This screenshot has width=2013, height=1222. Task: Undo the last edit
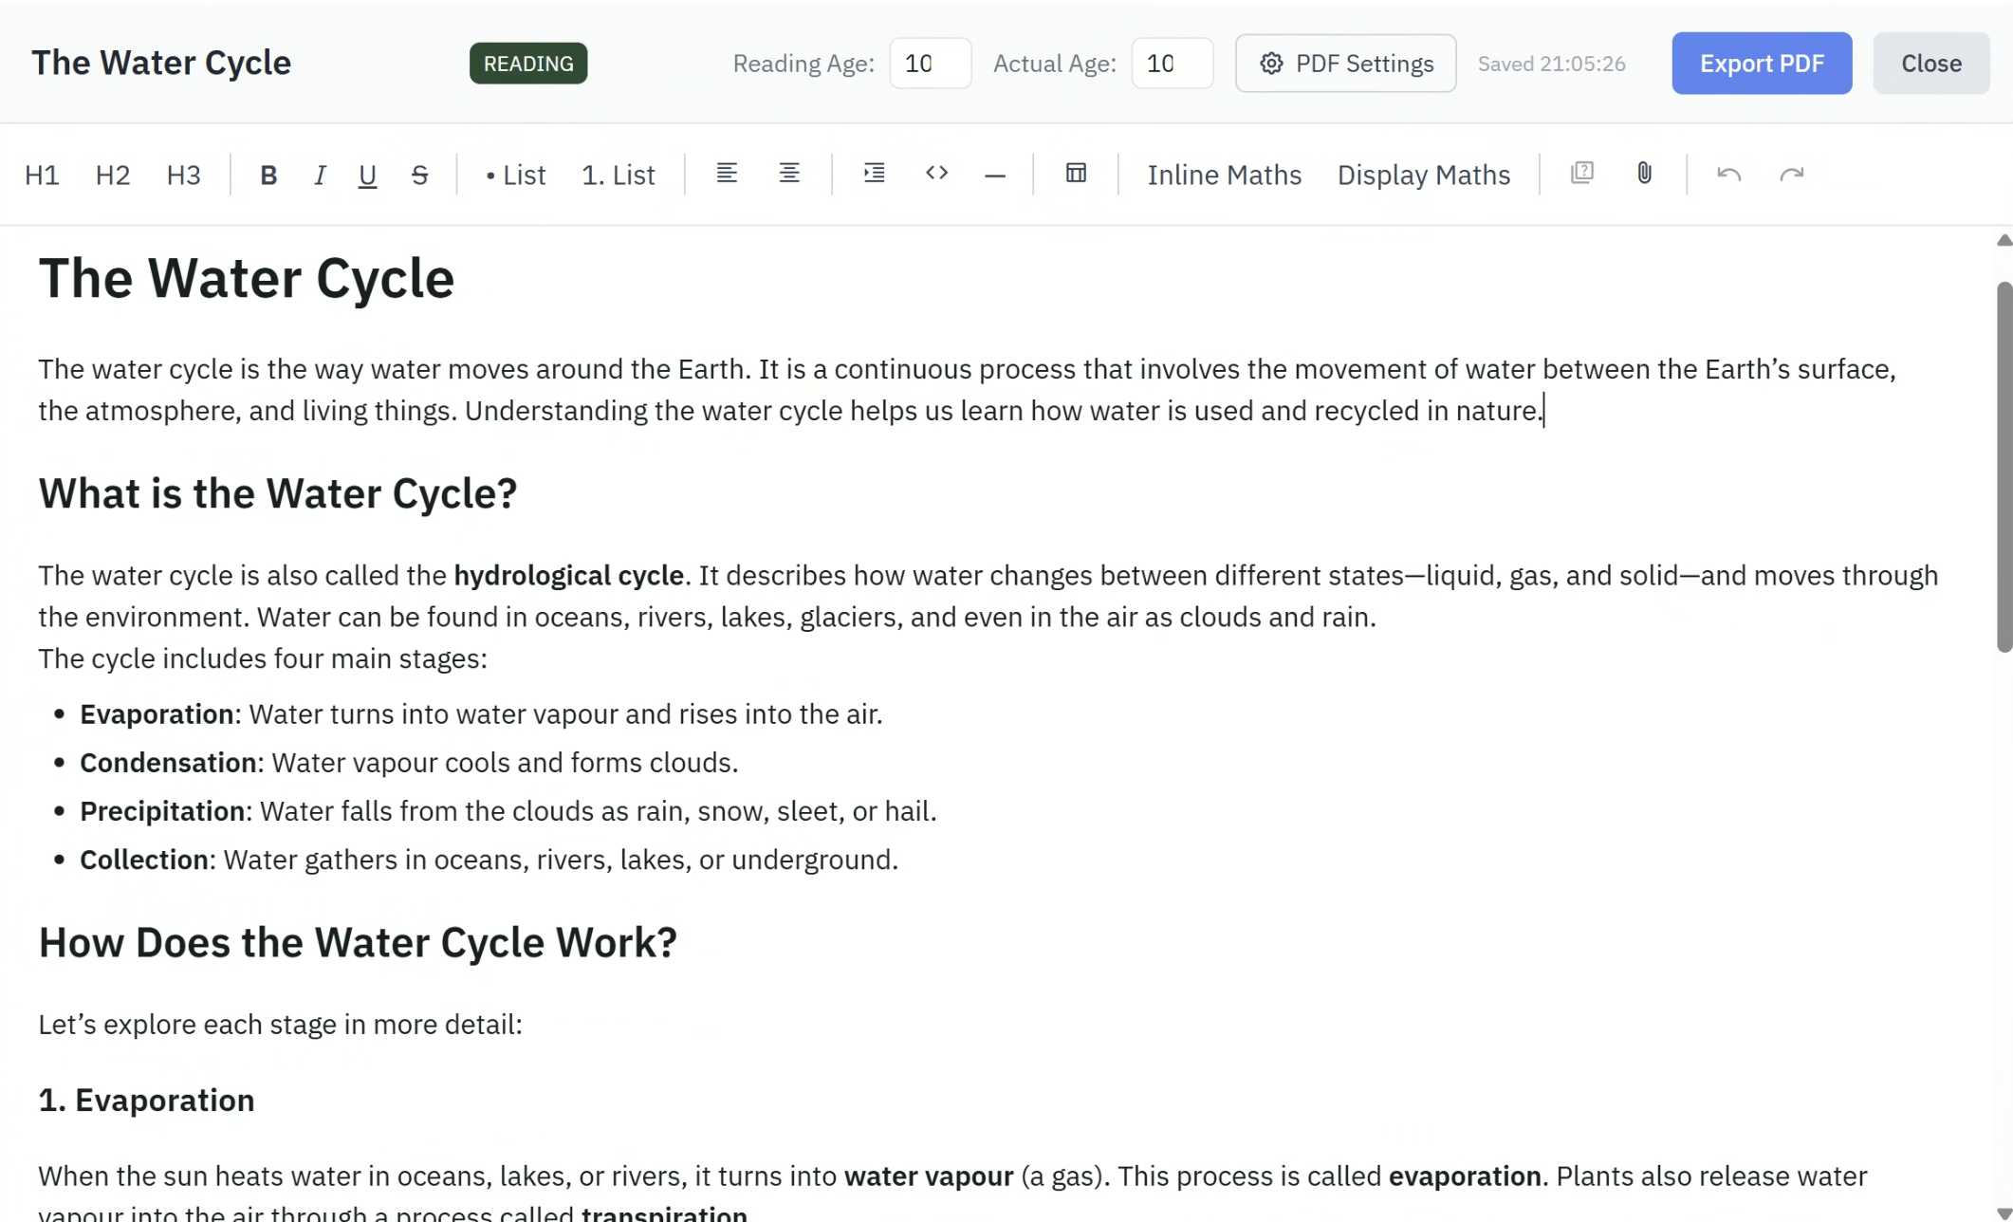tap(1728, 175)
